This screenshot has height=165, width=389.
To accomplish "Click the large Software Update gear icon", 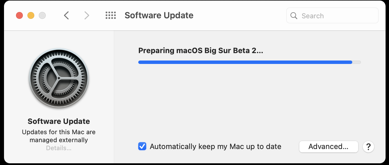I will pos(59,78).
